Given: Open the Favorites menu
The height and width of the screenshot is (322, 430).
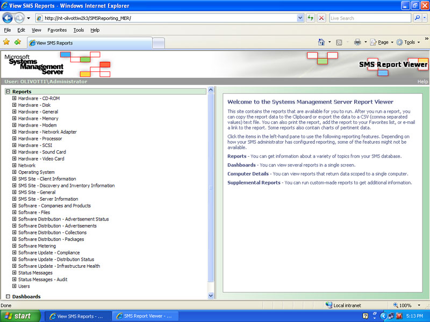Looking at the screenshot, I should (57, 30).
